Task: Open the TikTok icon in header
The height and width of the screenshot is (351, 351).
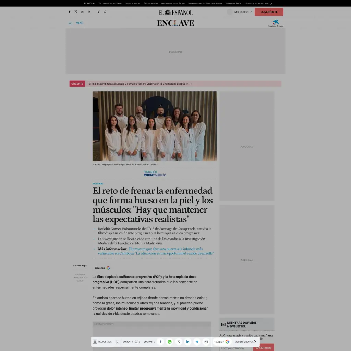Action: tap(99, 12)
